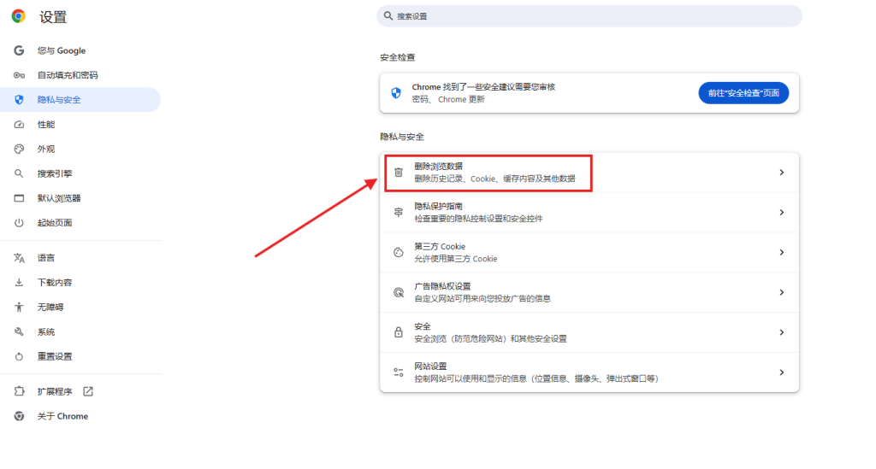Open 第三方 Cookie via its arrow
The width and height of the screenshot is (876, 469).
pos(781,252)
